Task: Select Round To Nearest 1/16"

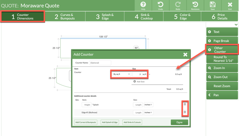Action: (x=222, y=59)
